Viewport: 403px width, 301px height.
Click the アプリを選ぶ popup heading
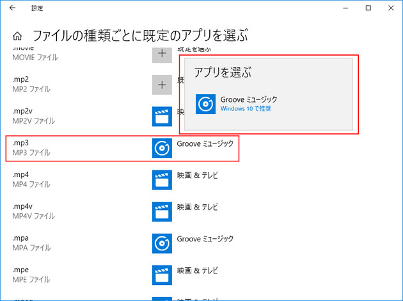point(223,72)
